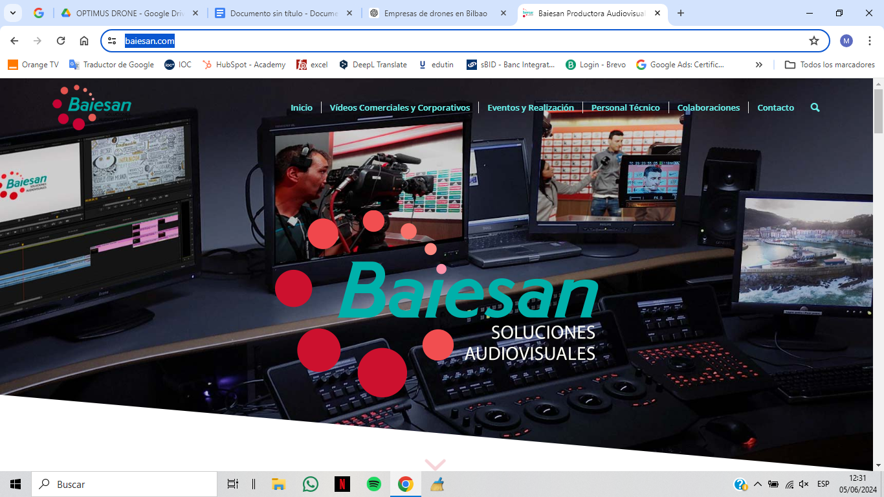Open the edutin bookmark
Image resolution: width=884 pixels, height=497 pixels.
coord(436,65)
